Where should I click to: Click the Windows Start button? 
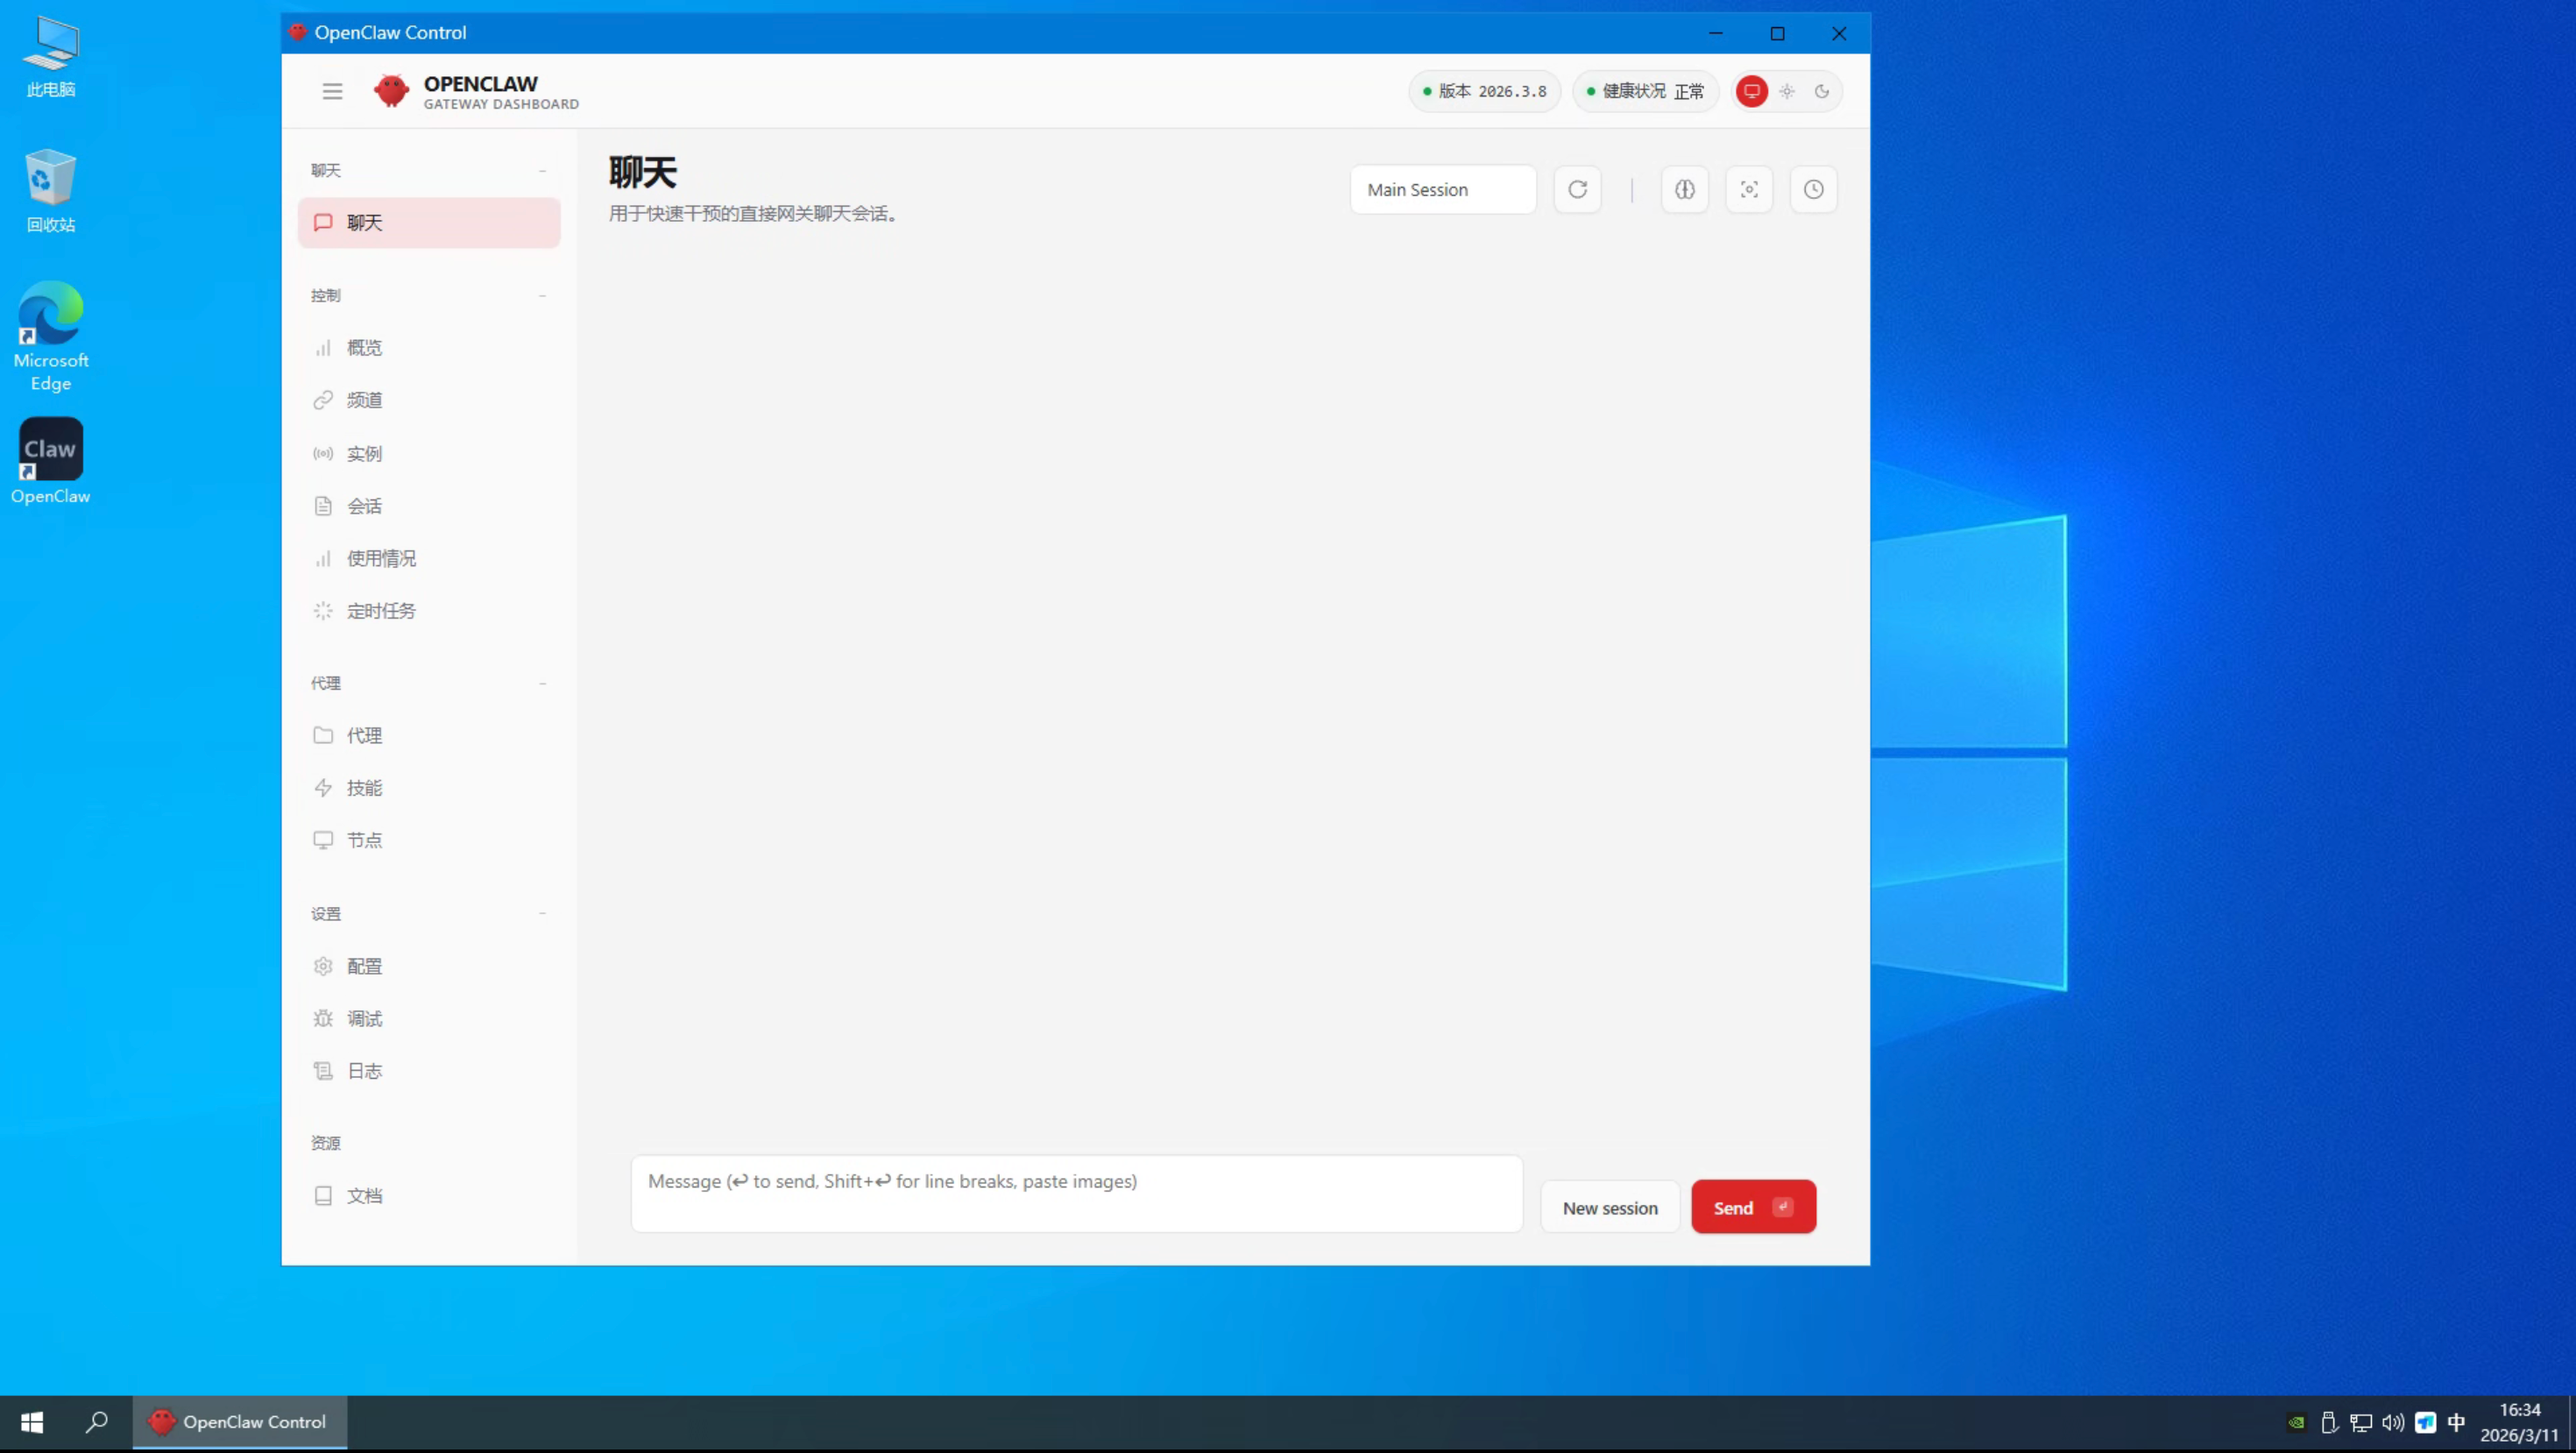point(31,1421)
